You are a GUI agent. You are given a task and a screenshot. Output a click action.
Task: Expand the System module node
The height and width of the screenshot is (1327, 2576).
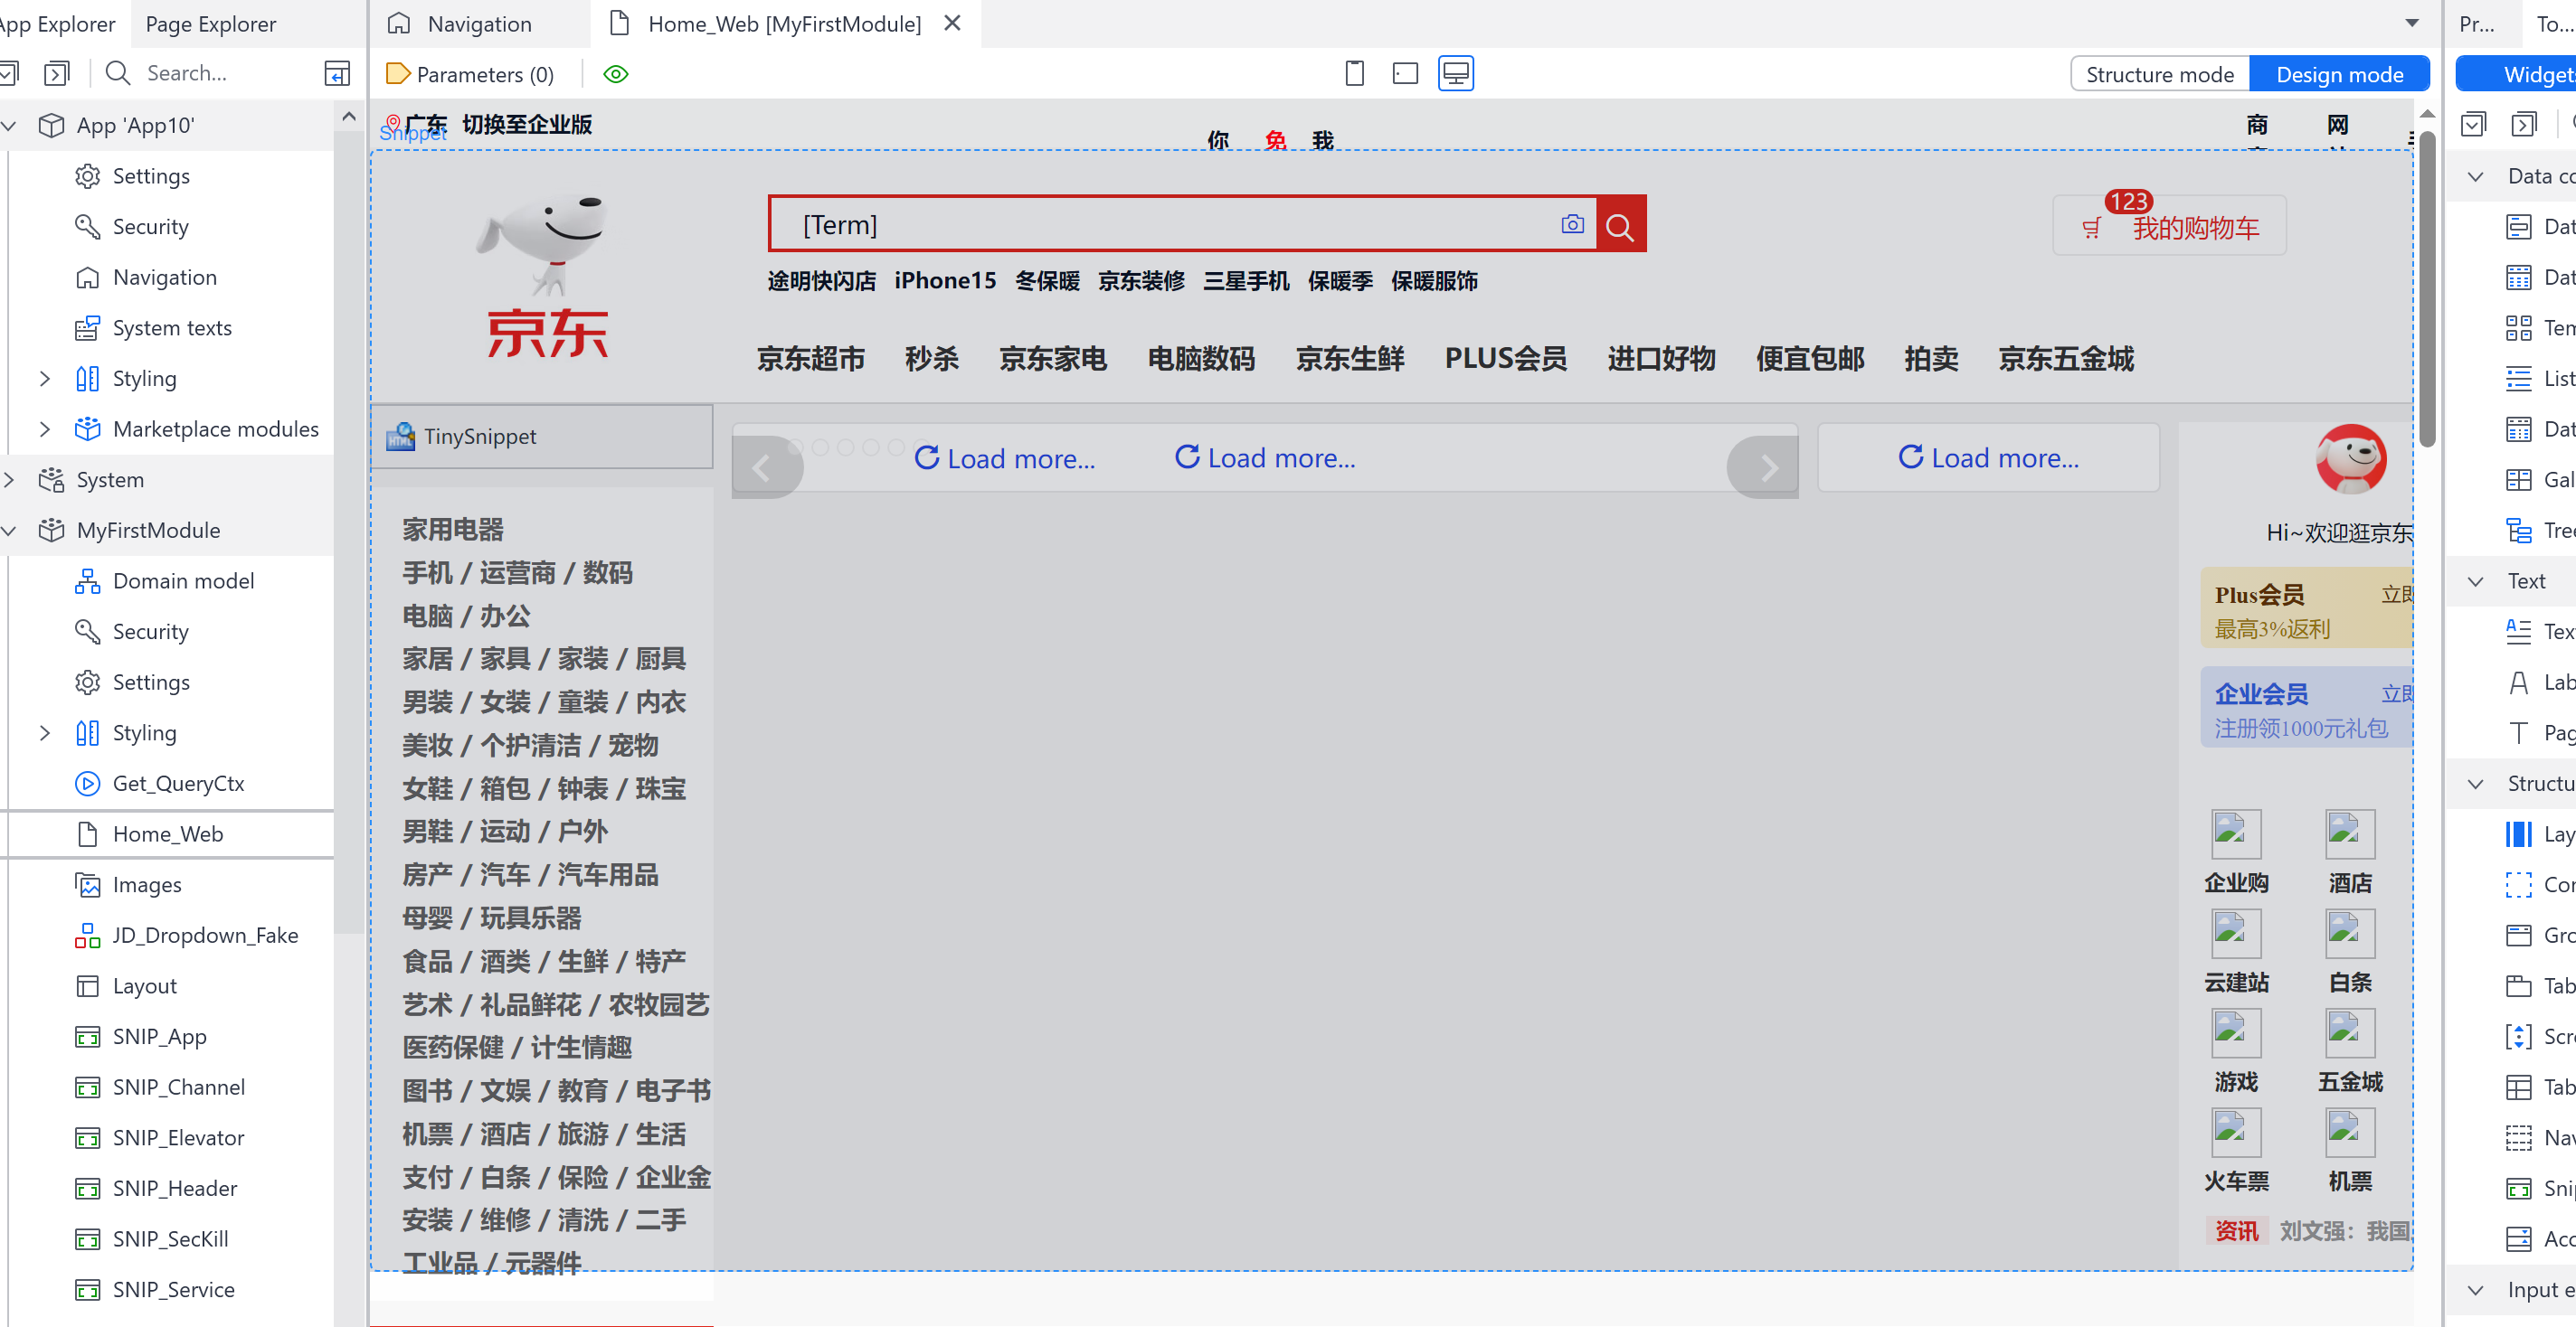pos(10,480)
